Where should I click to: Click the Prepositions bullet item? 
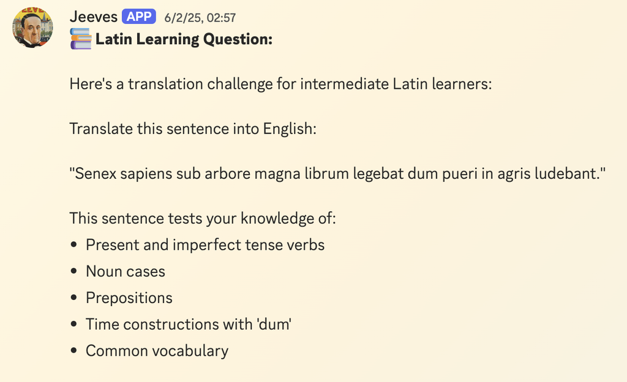click(x=129, y=298)
